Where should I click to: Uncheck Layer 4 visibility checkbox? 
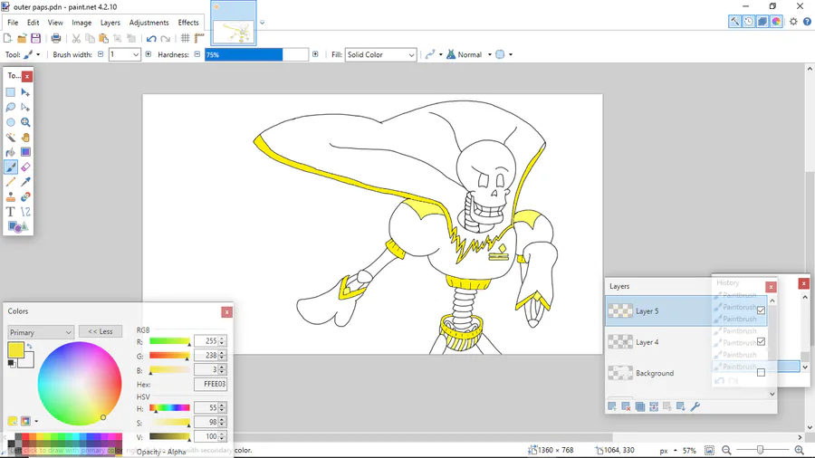761,341
